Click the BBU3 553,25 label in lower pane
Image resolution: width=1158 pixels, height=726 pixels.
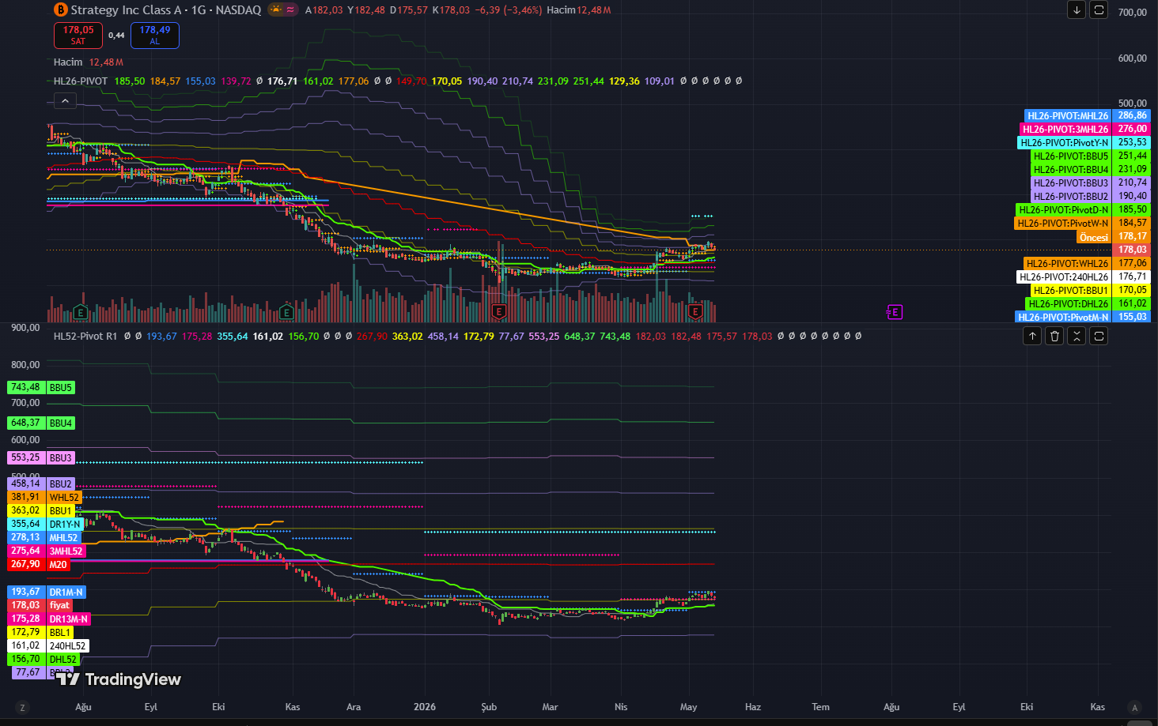pyautogui.click(x=41, y=458)
